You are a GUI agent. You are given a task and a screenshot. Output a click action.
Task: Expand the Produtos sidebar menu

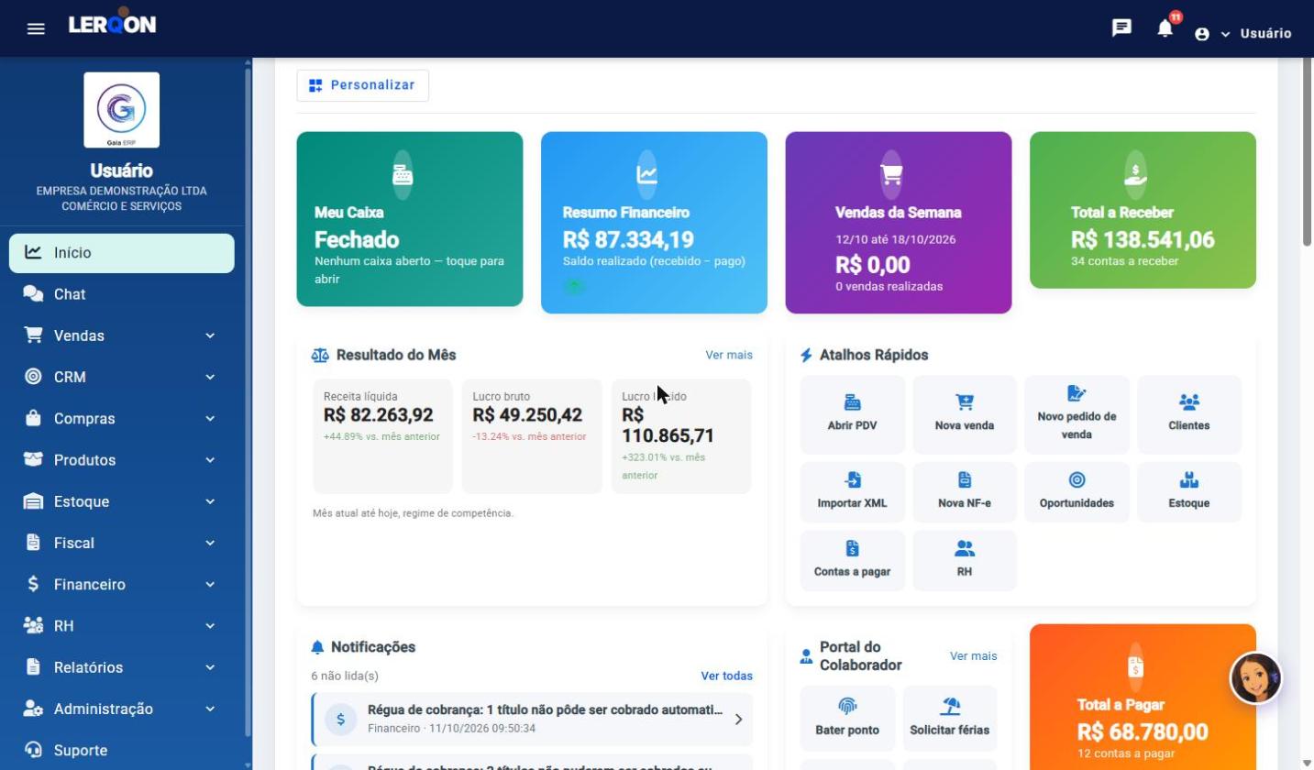coord(121,460)
